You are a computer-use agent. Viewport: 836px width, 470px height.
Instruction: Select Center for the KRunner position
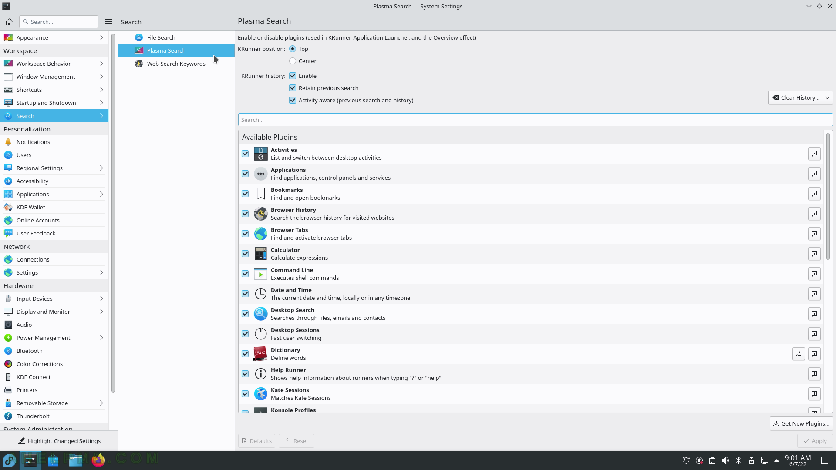click(x=293, y=61)
